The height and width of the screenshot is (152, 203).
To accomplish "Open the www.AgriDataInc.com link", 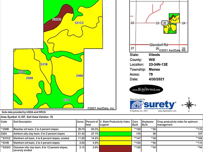I will click(167, 111).
